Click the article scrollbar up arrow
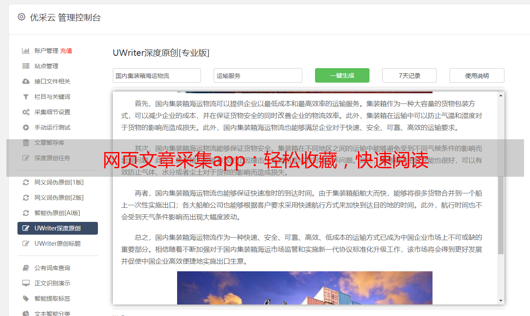530x316 pixels. 501,96
